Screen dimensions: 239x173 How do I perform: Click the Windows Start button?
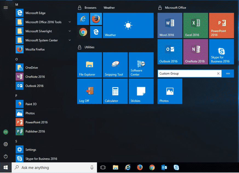pos(6,168)
